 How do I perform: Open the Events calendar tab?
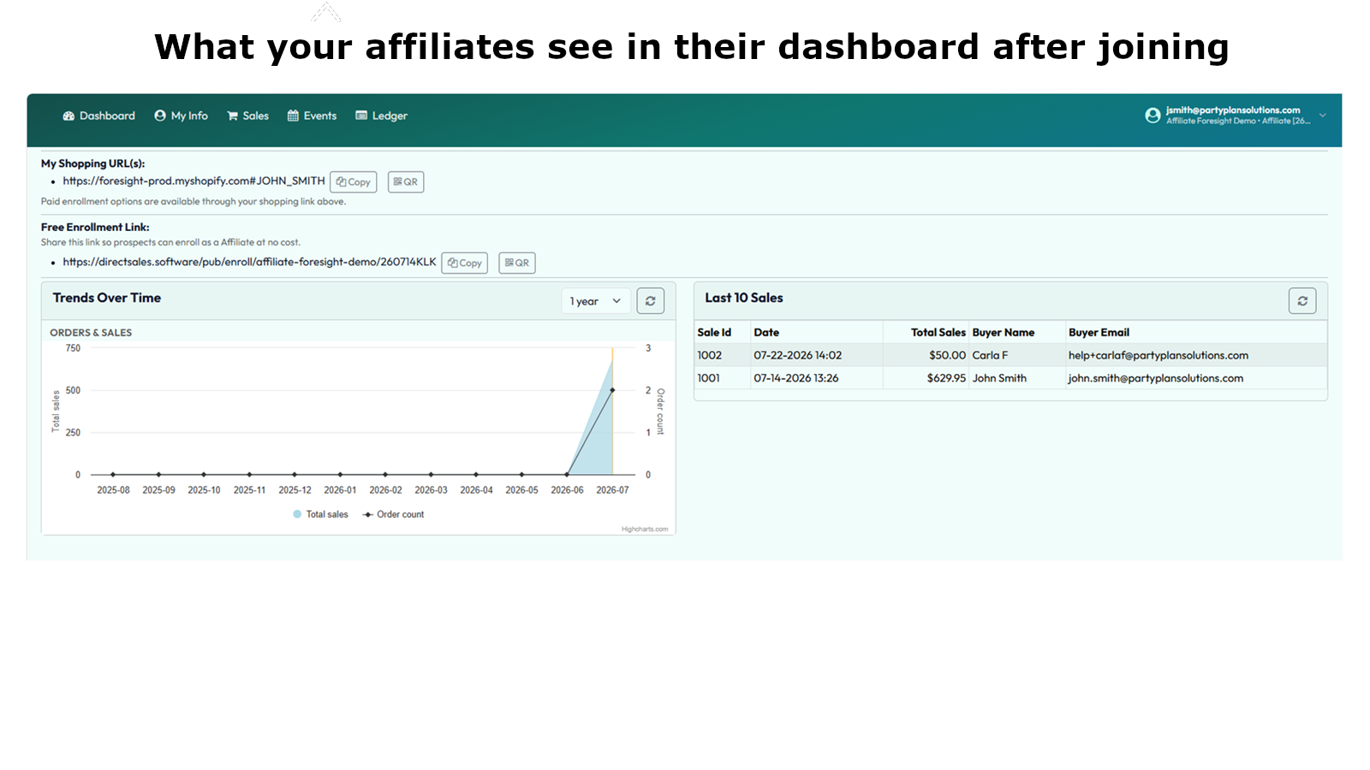(312, 116)
